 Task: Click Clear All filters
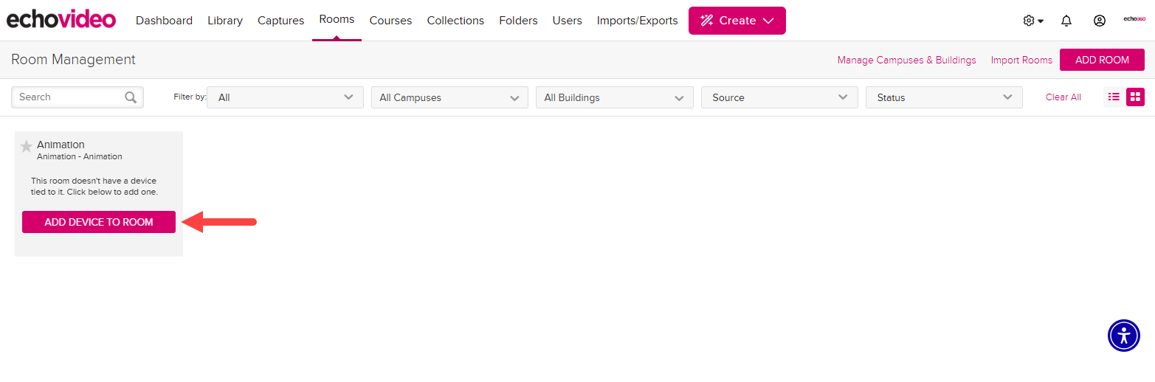[x=1063, y=97]
